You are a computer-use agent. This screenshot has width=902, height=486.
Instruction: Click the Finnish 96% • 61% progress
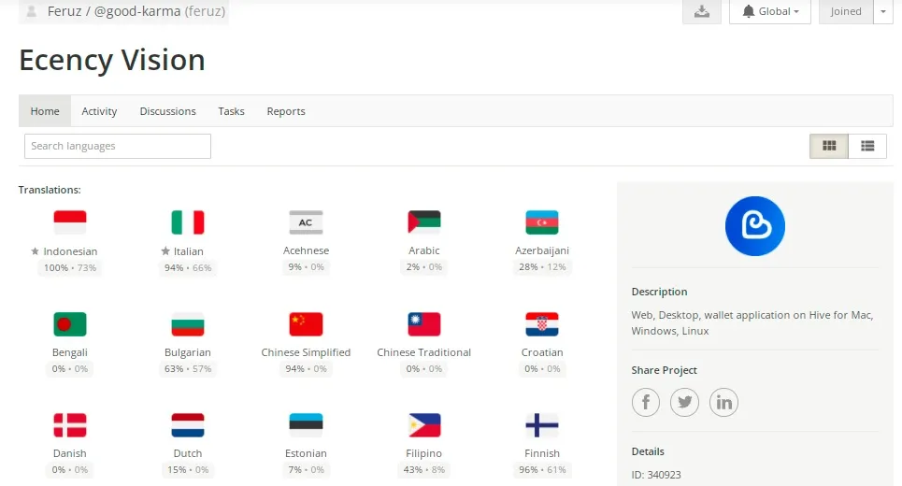pos(542,470)
